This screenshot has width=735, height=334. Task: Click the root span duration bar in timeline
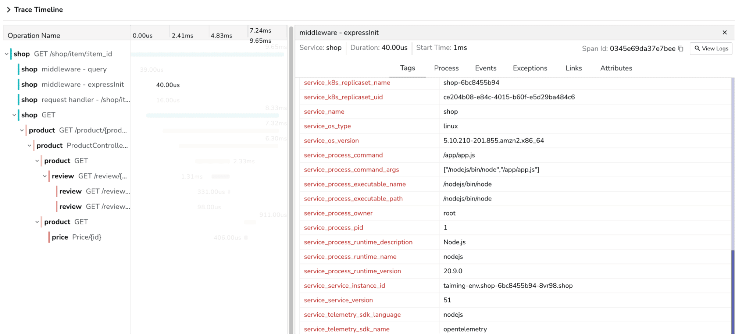(x=207, y=54)
